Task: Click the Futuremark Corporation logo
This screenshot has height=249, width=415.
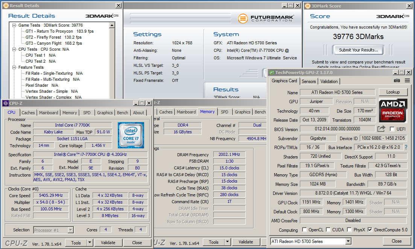Action: coord(266,18)
